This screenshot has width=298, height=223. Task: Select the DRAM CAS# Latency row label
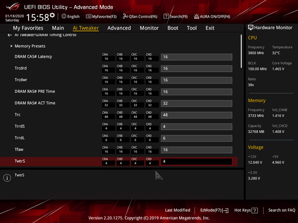point(33,57)
